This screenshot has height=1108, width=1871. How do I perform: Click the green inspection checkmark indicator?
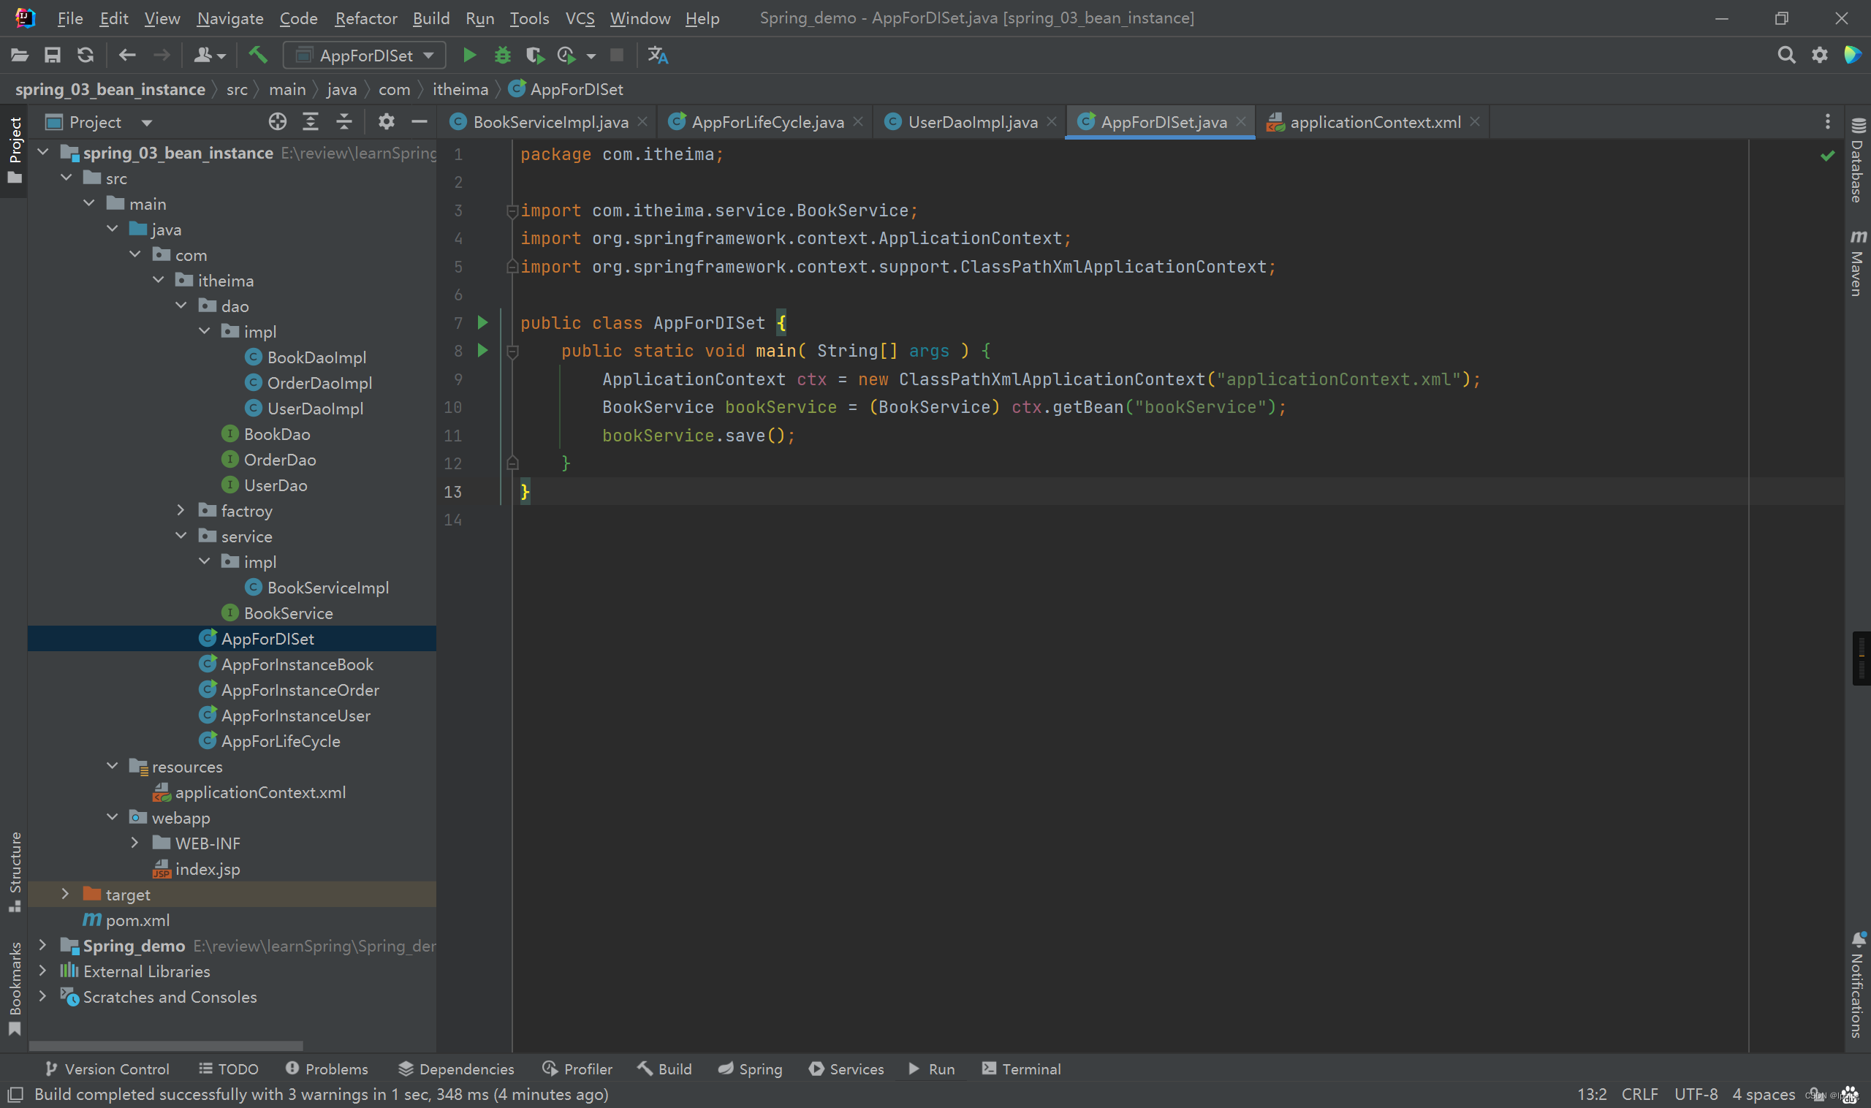1828,155
